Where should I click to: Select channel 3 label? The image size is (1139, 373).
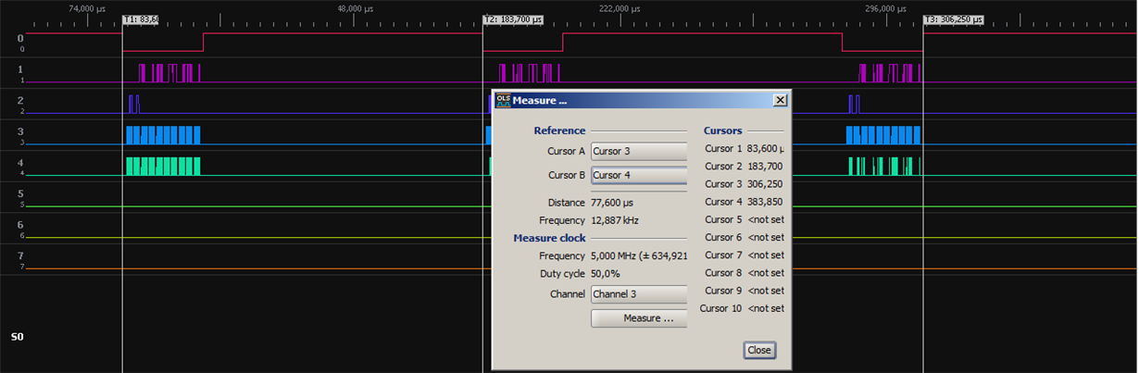[20, 131]
